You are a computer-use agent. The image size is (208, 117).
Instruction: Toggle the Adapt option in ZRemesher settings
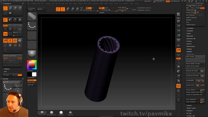click(x=202, y=8)
